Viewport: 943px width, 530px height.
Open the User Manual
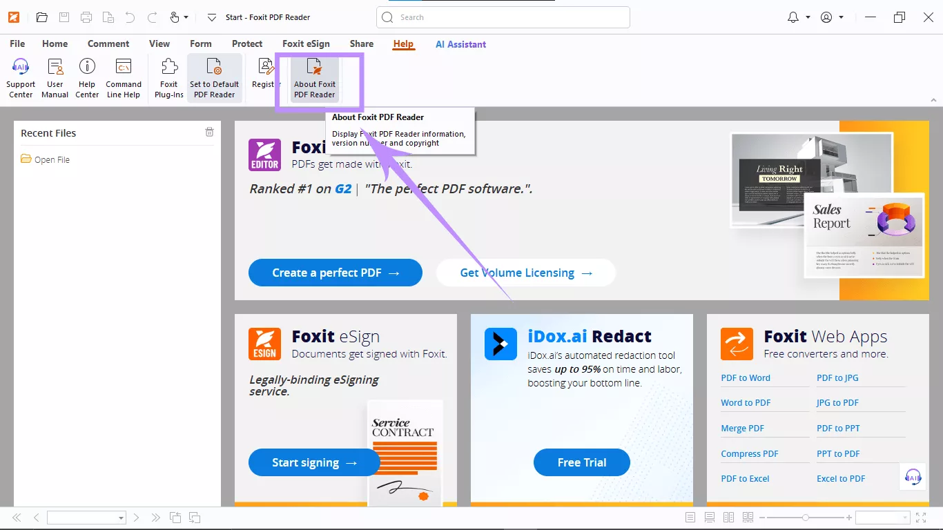pyautogui.click(x=54, y=76)
